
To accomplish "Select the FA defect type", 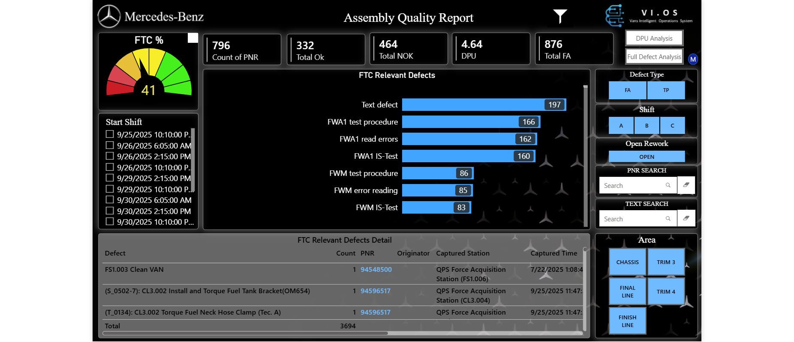I will 627,90.
